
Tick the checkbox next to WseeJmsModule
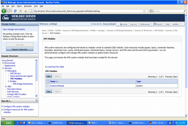[x=48, y=85]
